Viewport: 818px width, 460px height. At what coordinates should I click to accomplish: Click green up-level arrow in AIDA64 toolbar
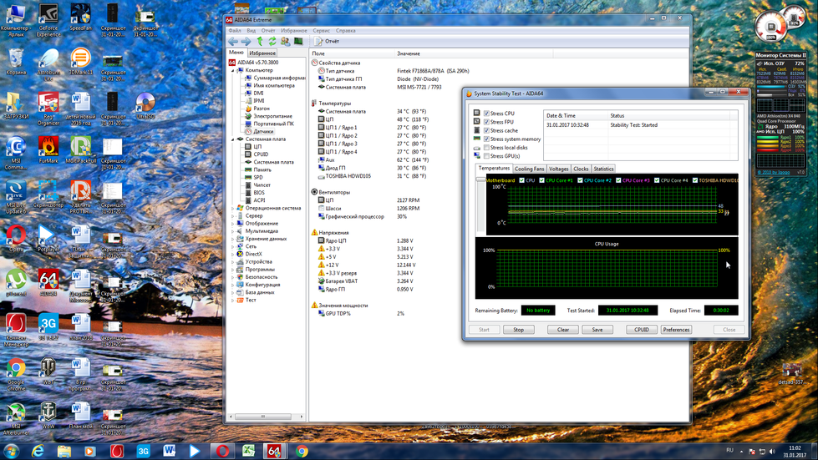tap(260, 41)
